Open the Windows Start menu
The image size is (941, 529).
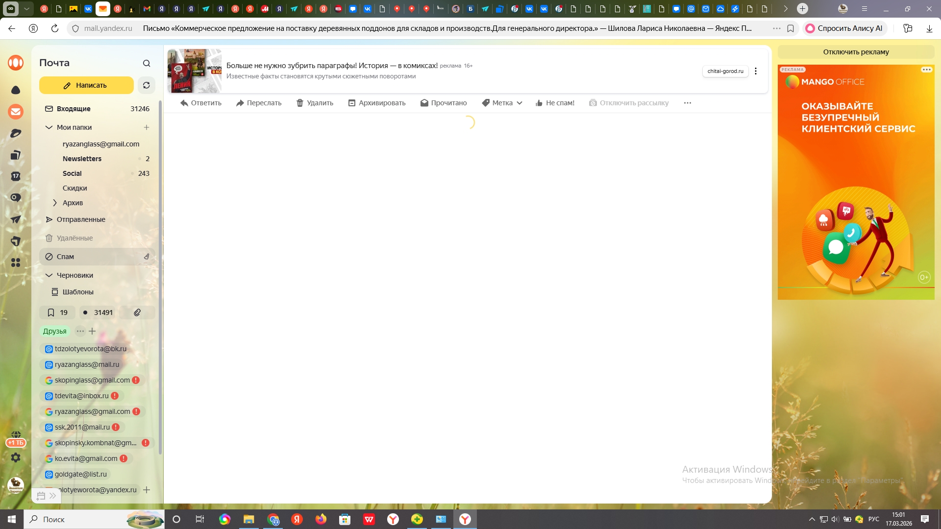[12, 519]
